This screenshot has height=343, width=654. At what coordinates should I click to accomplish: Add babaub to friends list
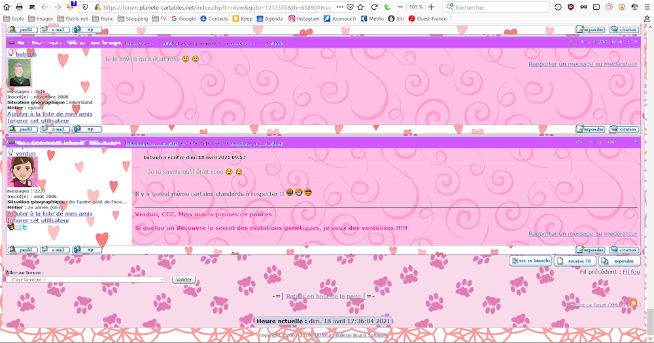click(x=50, y=114)
